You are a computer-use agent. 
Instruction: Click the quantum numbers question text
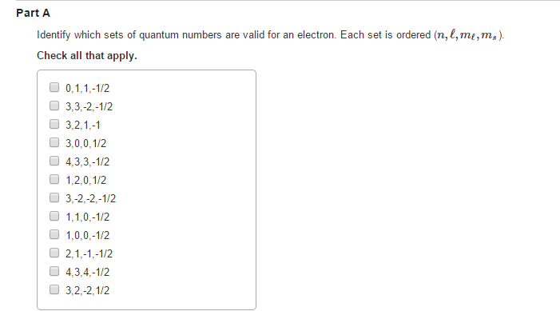pyautogui.click(x=270, y=35)
